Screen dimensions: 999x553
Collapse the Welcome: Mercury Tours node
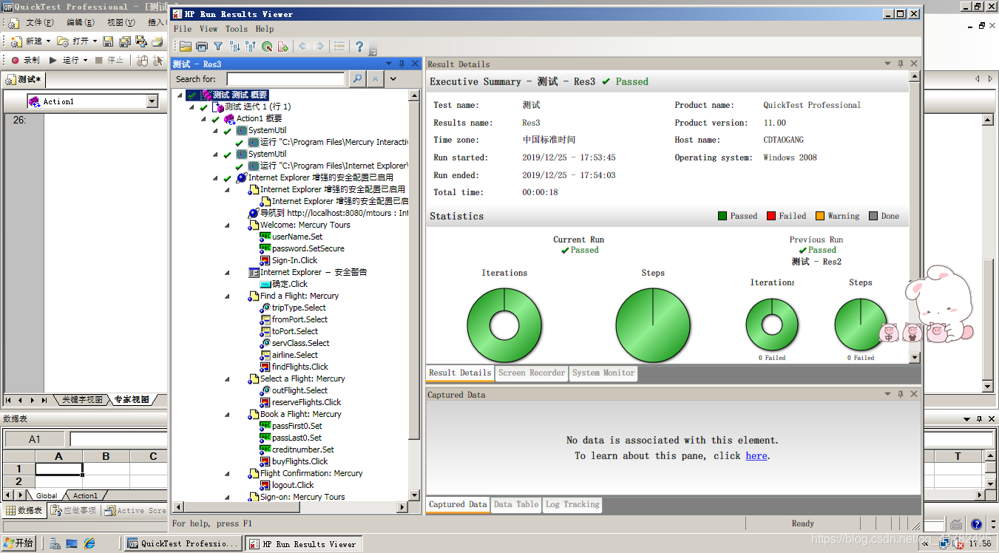[227, 225]
